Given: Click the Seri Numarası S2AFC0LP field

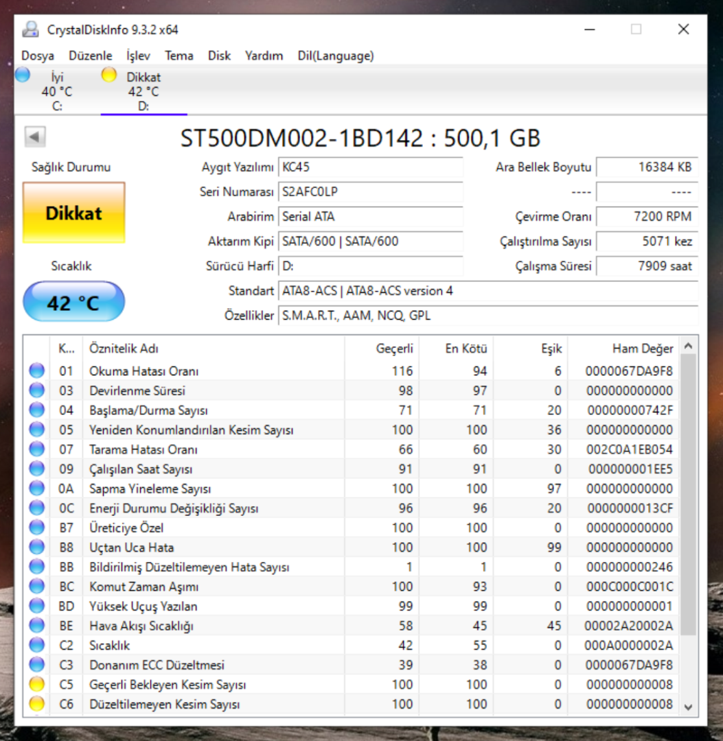Looking at the screenshot, I should click(x=370, y=192).
